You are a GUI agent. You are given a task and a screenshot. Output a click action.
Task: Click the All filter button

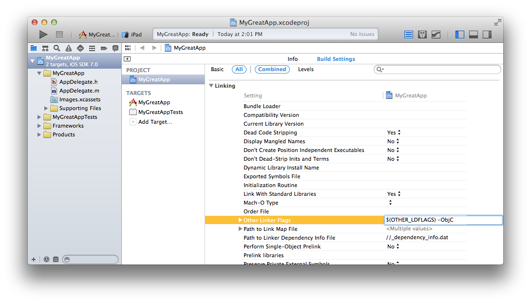click(239, 70)
